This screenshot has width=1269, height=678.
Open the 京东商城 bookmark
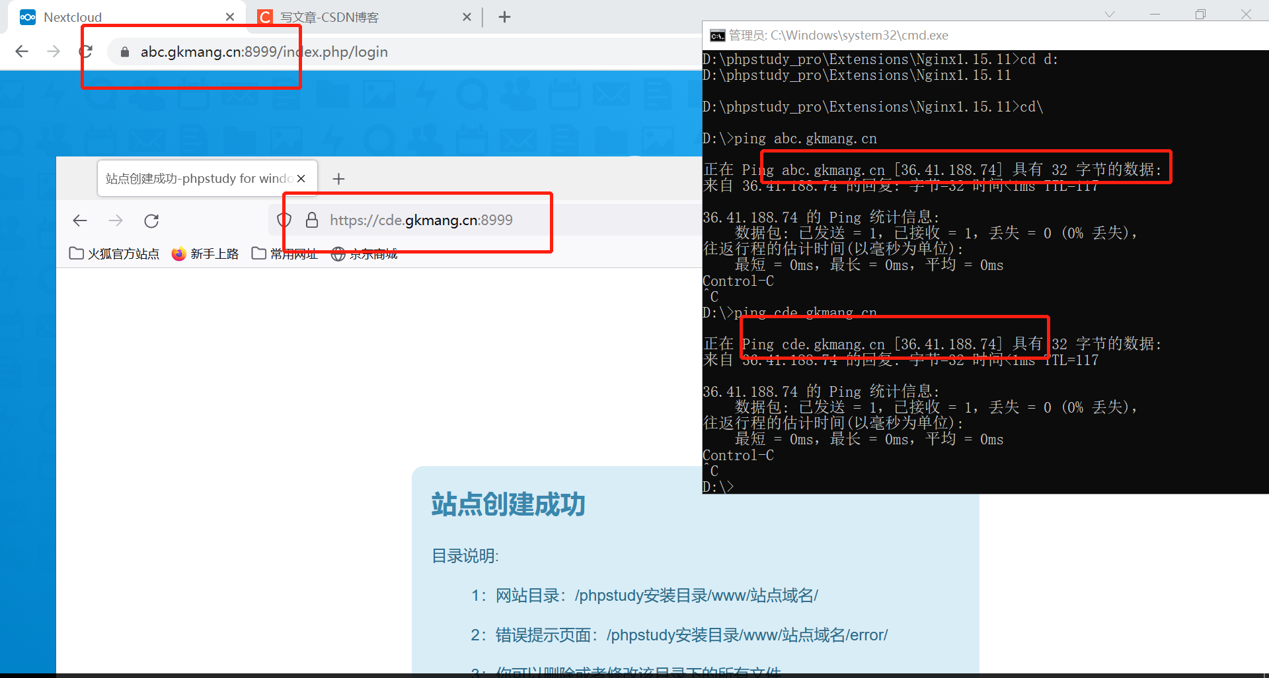coord(364,254)
